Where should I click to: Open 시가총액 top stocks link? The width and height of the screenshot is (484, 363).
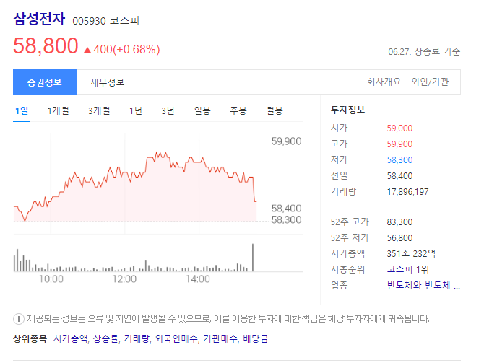click(70, 338)
